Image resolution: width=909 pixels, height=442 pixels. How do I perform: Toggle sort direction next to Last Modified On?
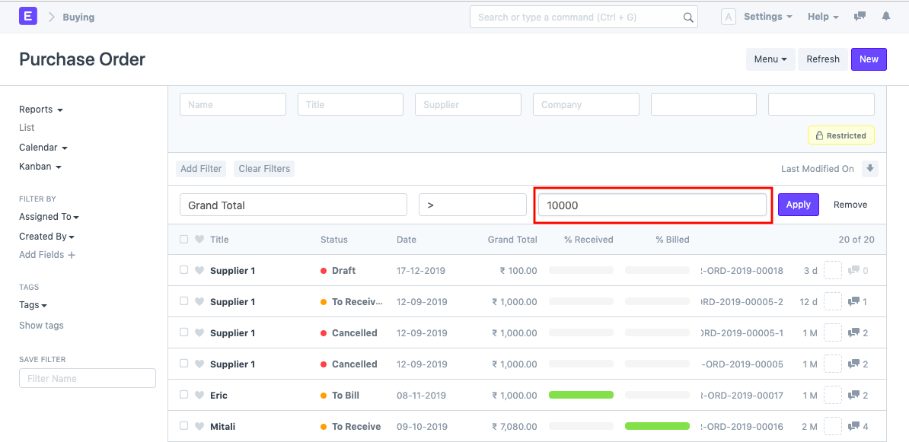pos(870,168)
